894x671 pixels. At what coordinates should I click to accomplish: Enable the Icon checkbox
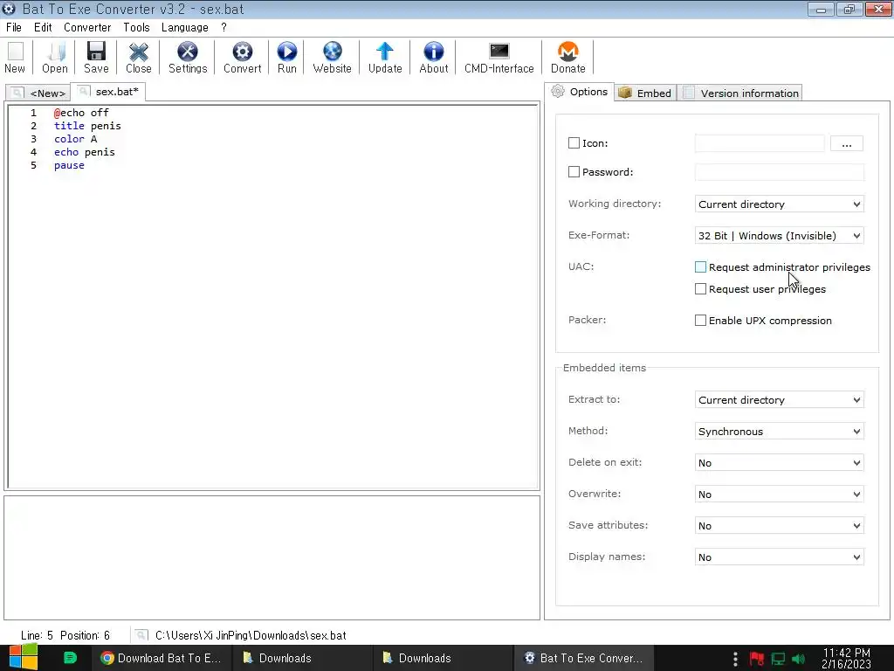[574, 143]
